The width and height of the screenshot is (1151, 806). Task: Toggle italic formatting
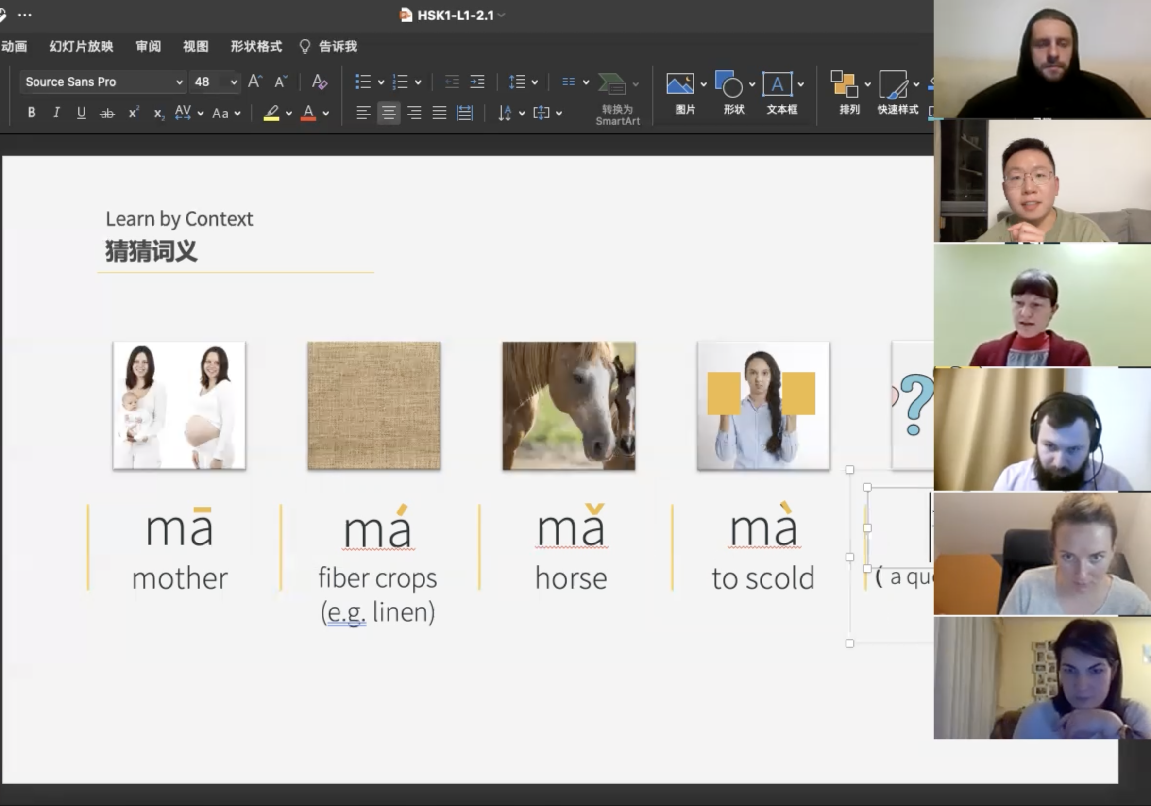pos(56,113)
